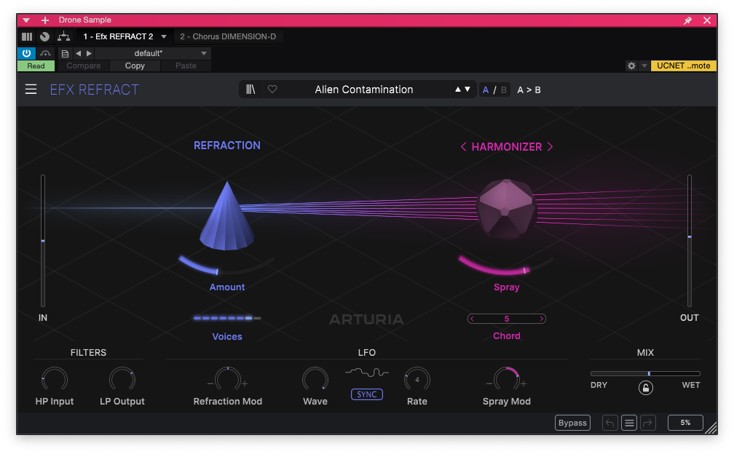
Task: Pin the Drone Sample plugin window
Action: click(x=687, y=20)
